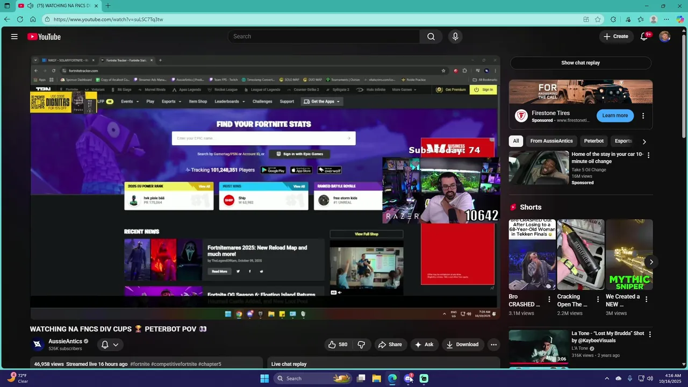Image resolution: width=688 pixels, height=387 pixels.
Task: Open options for Bro CRASHED short
Action: click(549, 299)
